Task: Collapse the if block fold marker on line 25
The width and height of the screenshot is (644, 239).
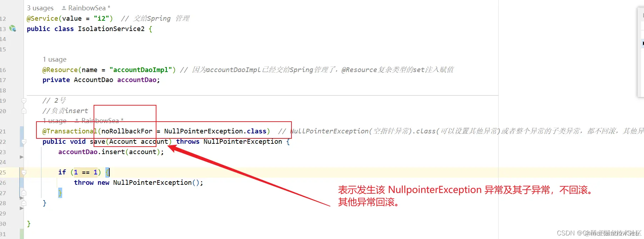Action: coord(24,172)
